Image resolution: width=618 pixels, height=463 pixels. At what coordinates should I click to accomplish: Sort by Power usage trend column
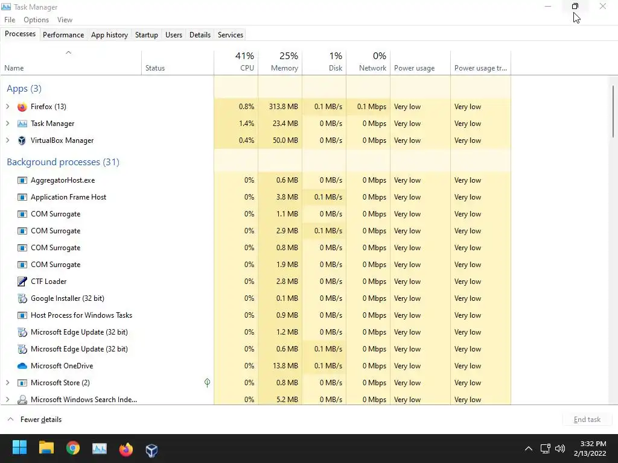click(481, 63)
